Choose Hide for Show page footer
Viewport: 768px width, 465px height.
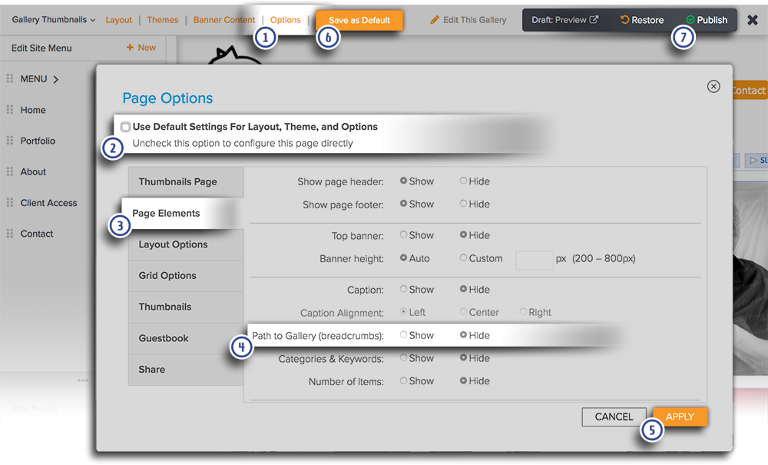click(x=463, y=204)
